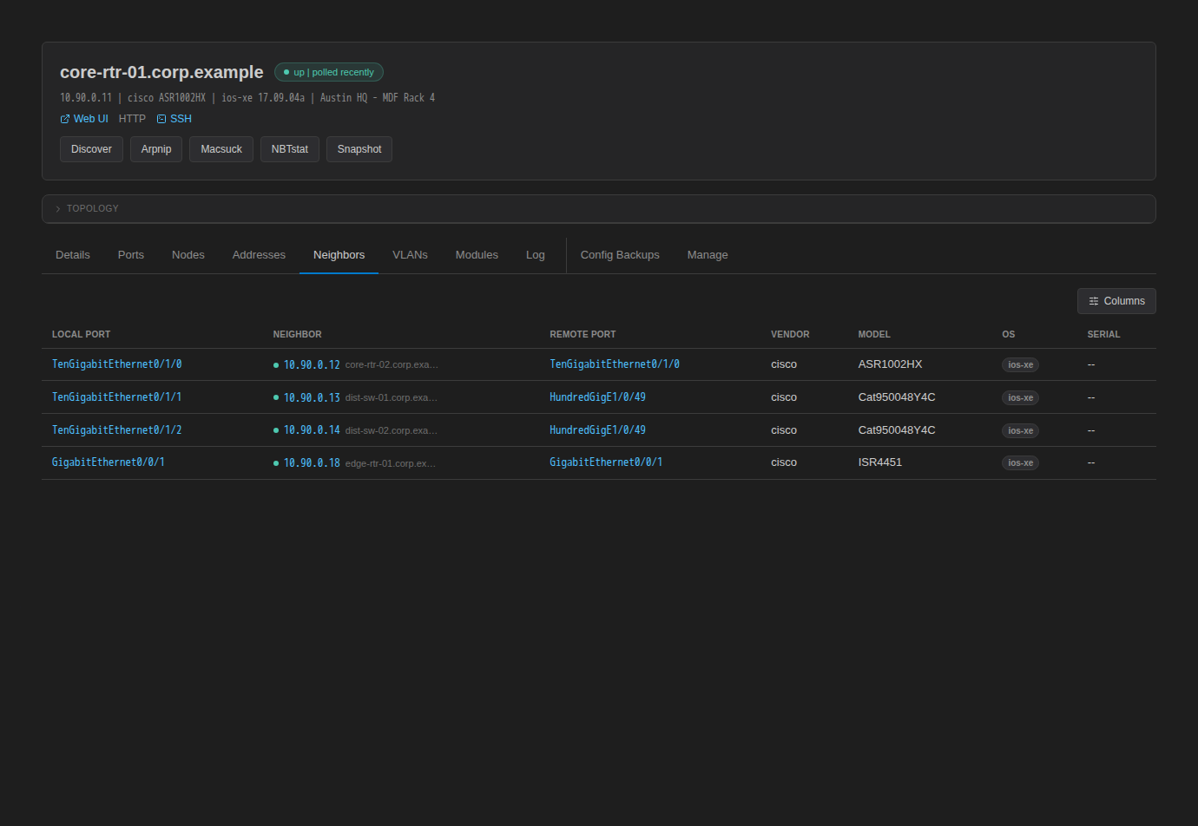1198x826 pixels.
Task: Open neighbor 10.90.0.13
Action: 312,398
